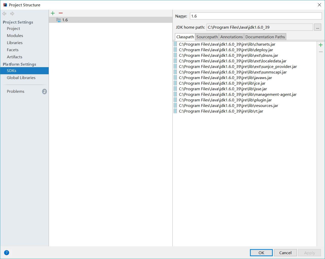Click the Apply button
Viewport: 325px width, 259px height.
(x=310, y=253)
